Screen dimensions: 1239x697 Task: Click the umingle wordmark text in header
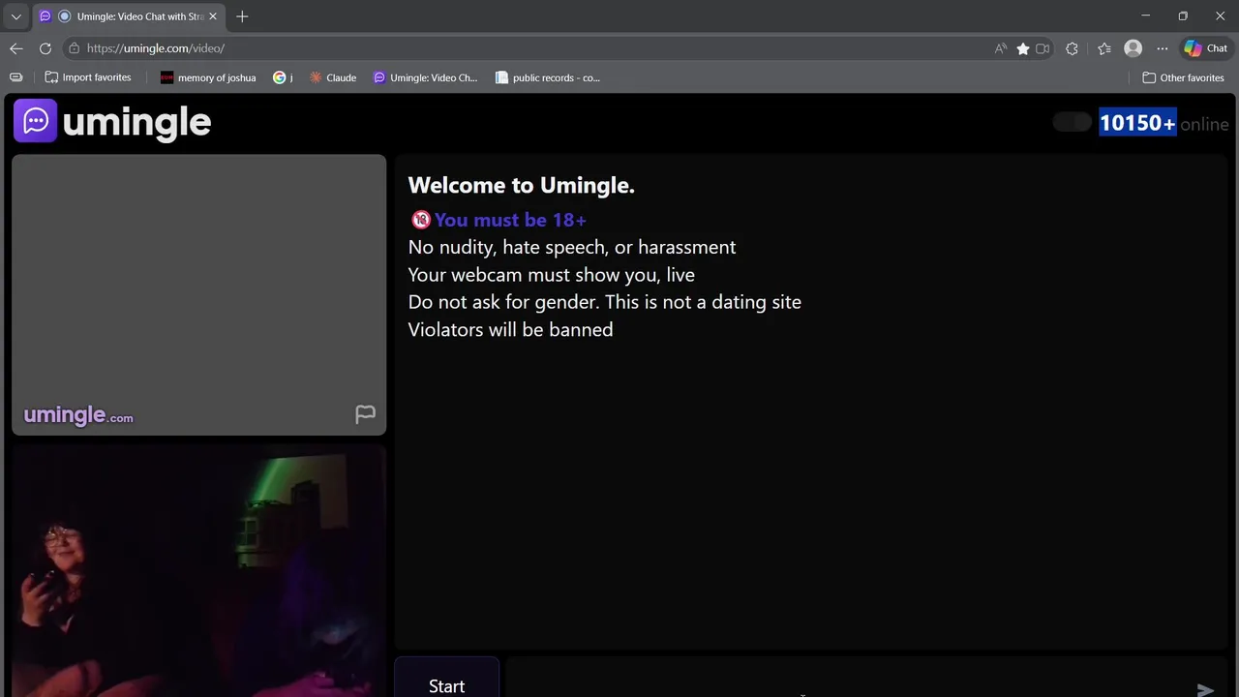point(136,122)
